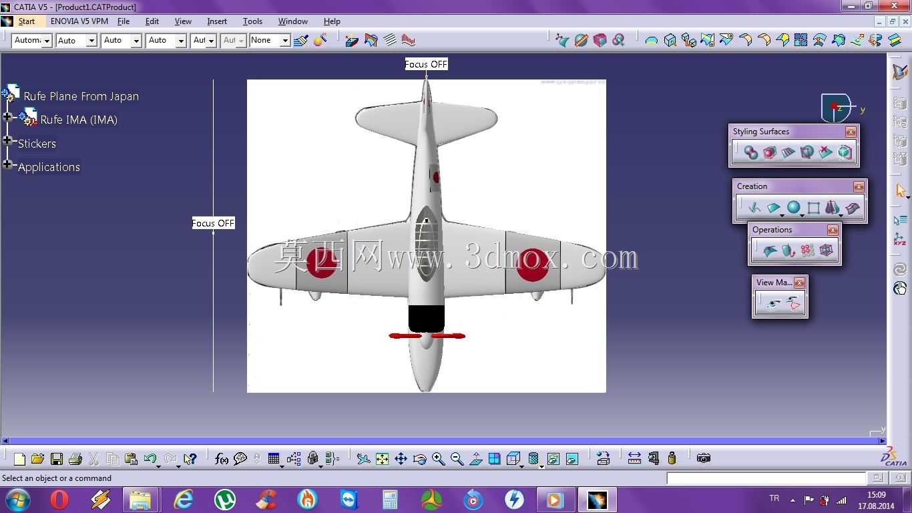Open the Insert menu
The width and height of the screenshot is (912, 513).
(217, 21)
